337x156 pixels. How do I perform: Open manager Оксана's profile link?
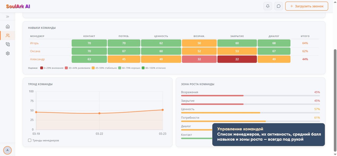35,51
